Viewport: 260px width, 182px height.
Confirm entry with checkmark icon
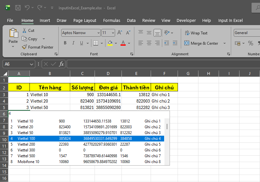tap(54, 64)
